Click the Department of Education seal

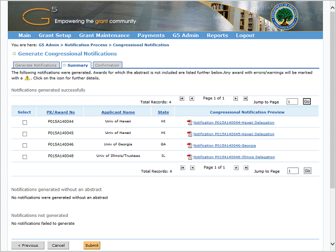pyautogui.click(x=284, y=16)
